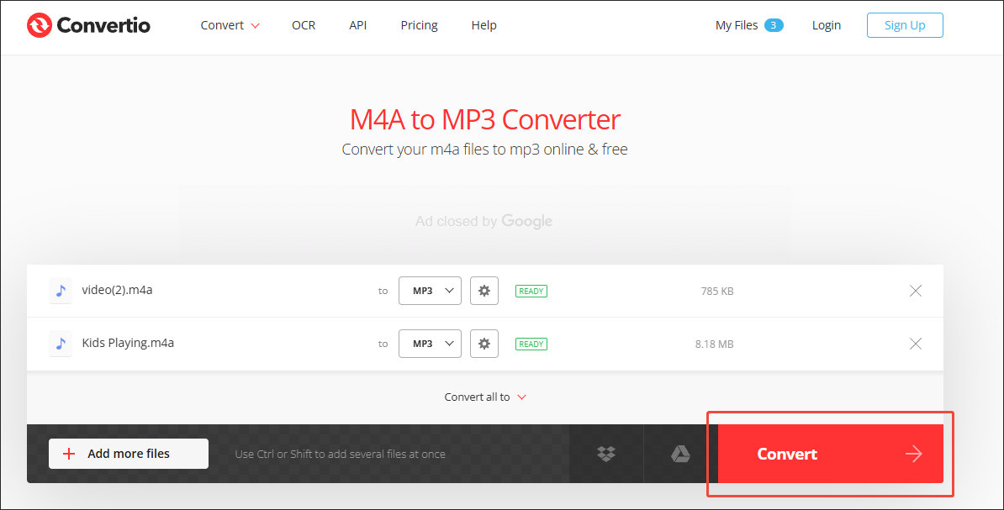Image resolution: width=1004 pixels, height=510 pixels.
Task: Click the Convertio logo
Action: (88, 25)
